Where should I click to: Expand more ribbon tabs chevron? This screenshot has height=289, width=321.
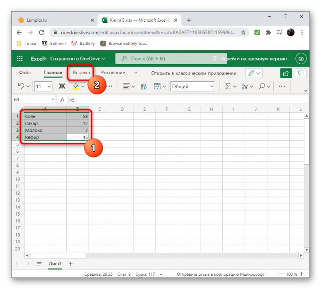pyautogui.click(x=136, y=73)
